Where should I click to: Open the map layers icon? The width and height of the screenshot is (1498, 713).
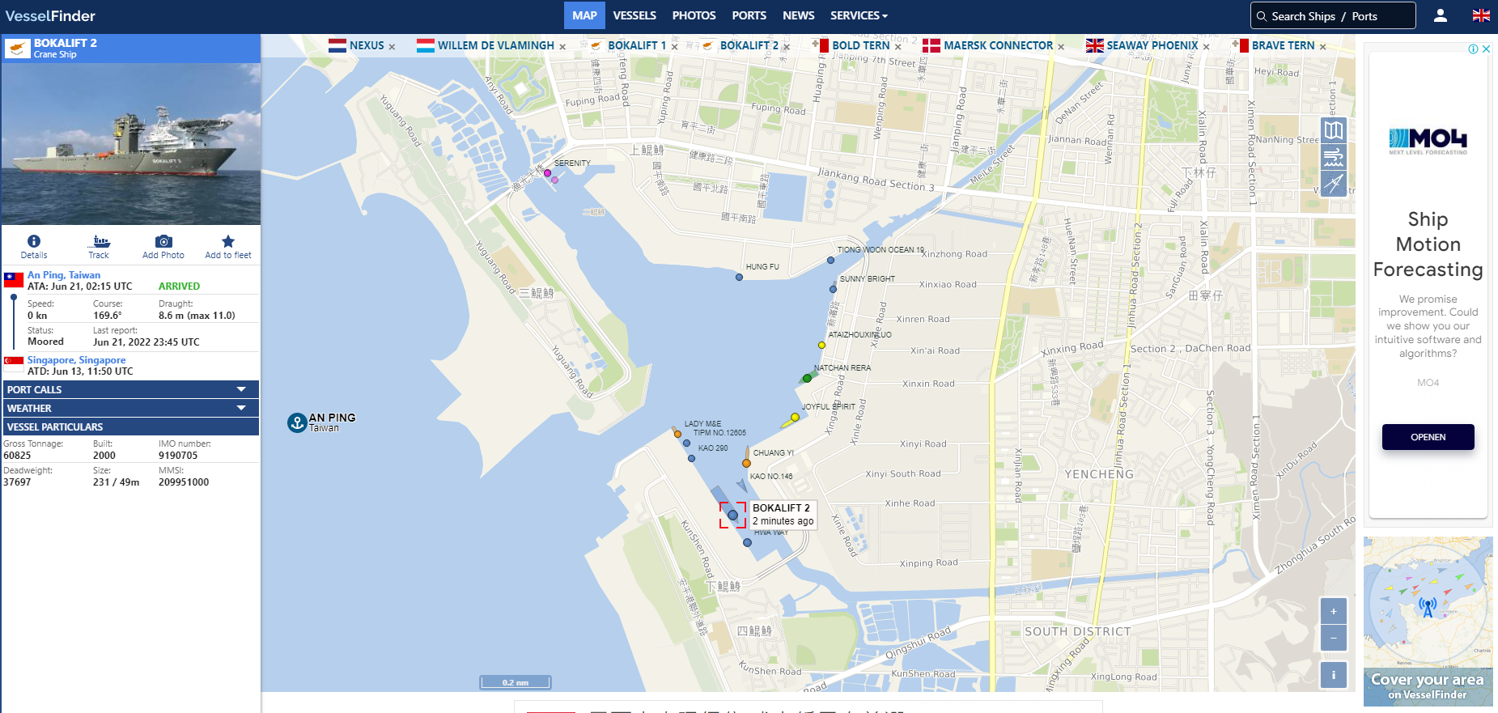[x=1334, y=130]
